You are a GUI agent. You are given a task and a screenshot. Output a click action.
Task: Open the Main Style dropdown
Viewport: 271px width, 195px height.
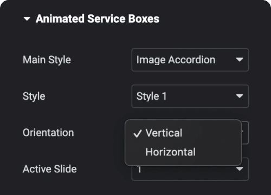point(190,60)
